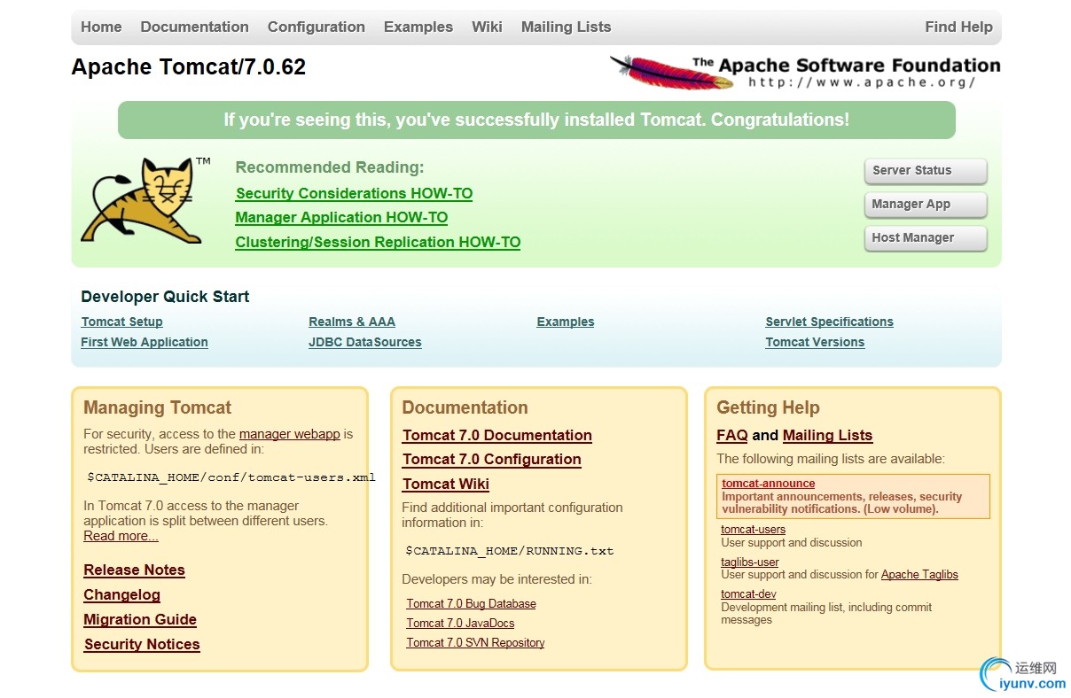Open the JDBC DataSources link

click(x=365, y=342)
